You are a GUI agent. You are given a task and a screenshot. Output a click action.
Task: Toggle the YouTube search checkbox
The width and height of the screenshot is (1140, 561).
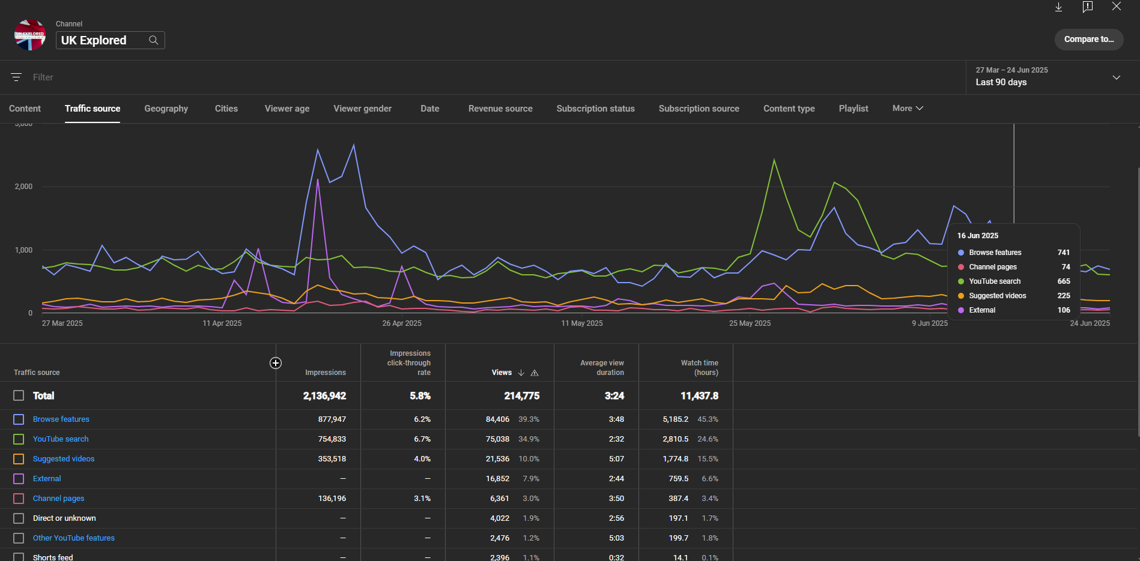(x=19, y=439)
